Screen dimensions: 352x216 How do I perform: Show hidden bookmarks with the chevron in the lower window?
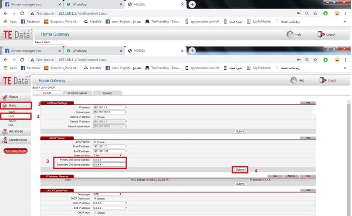[x=345, y=68]
